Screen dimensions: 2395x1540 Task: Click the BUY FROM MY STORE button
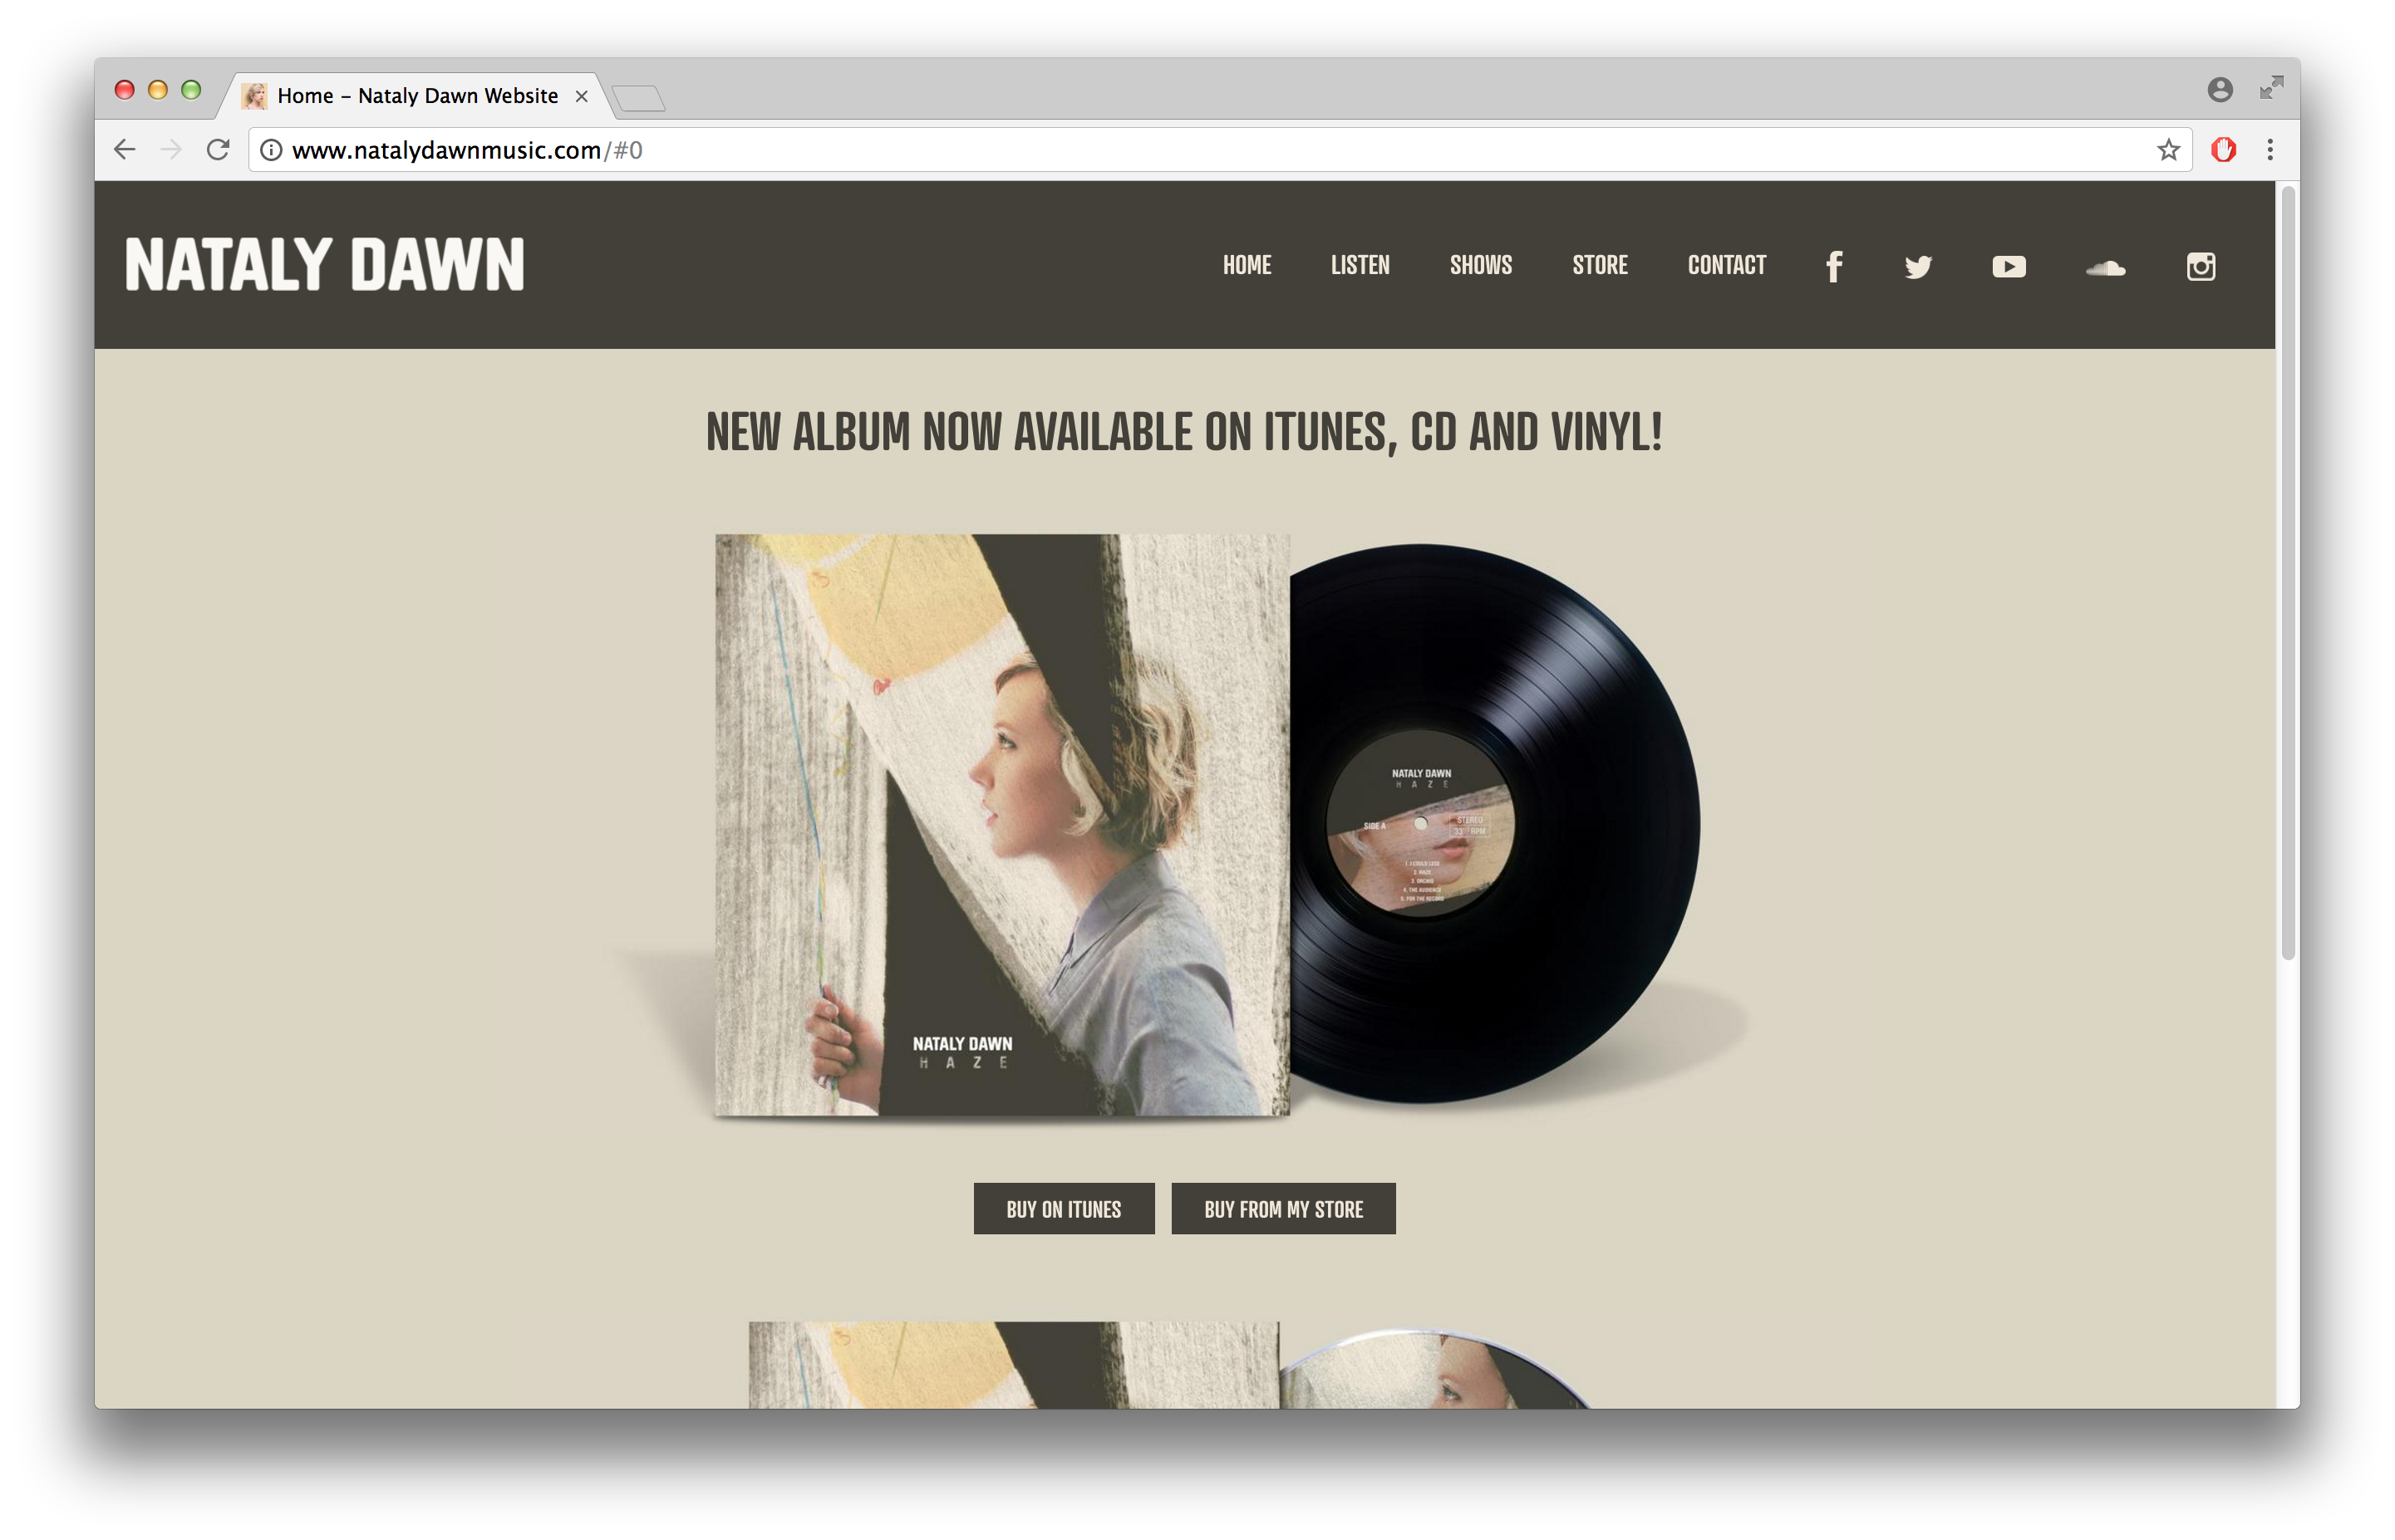[1284, 1209]
